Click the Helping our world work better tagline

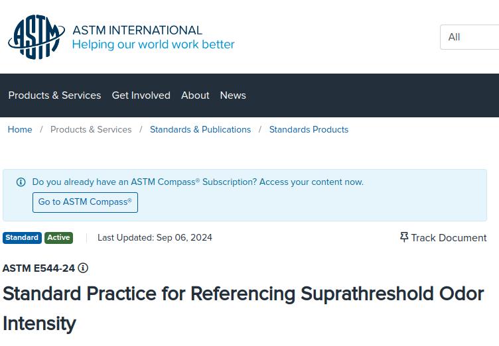[153, 44]
